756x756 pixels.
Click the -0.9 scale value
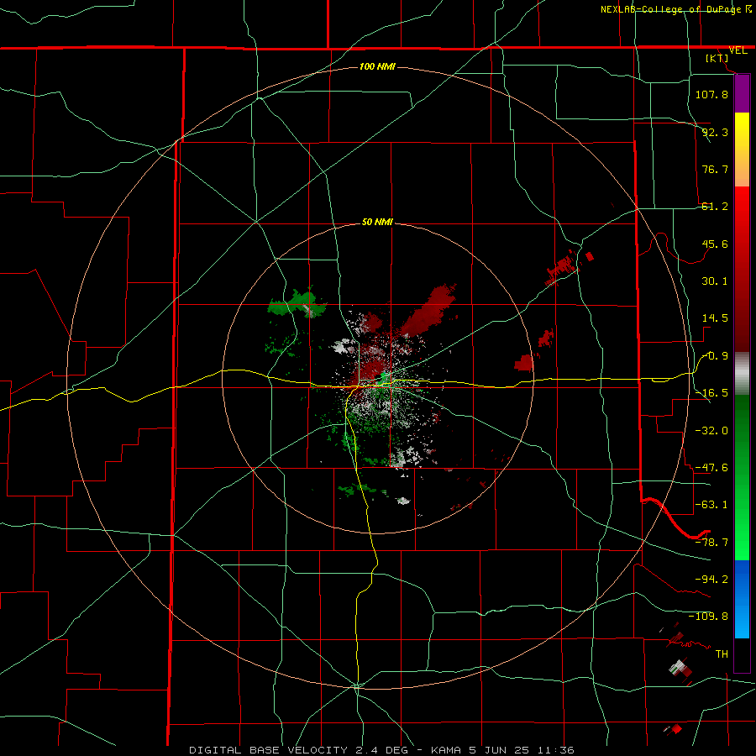(715, 356)
